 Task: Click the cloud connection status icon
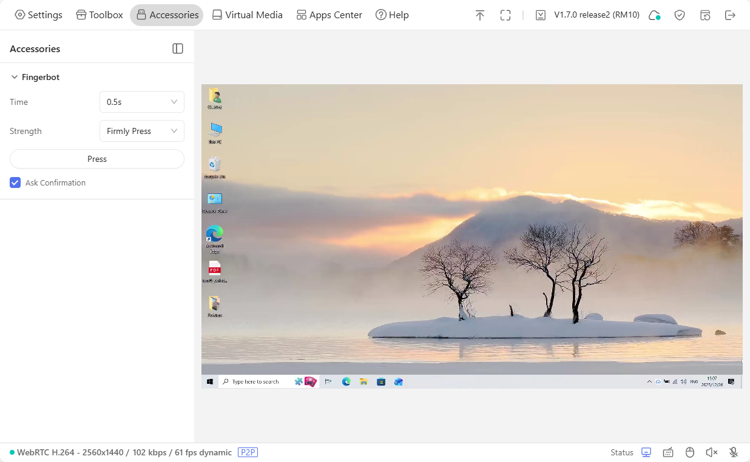pos(654,15)
